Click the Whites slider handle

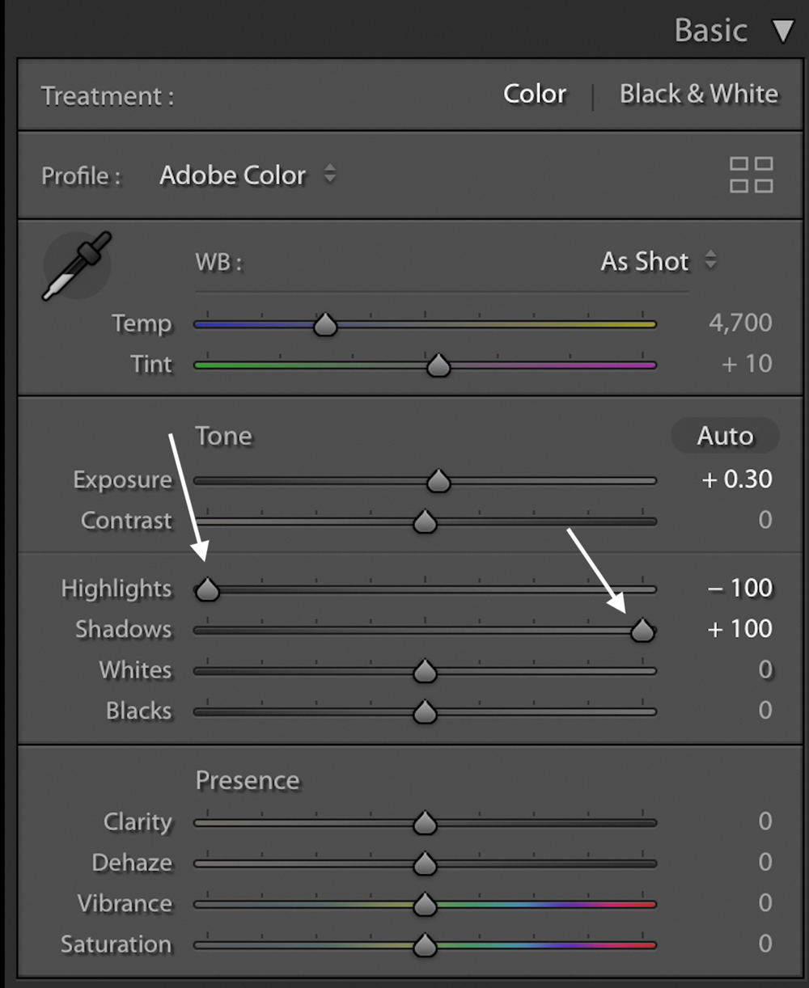click(425, 670)
